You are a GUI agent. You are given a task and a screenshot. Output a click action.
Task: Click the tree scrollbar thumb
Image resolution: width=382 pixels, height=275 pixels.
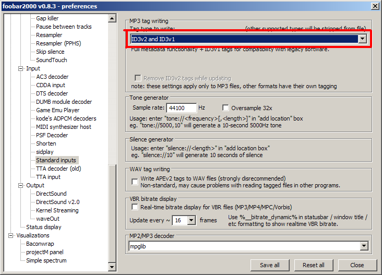(112, 214)
